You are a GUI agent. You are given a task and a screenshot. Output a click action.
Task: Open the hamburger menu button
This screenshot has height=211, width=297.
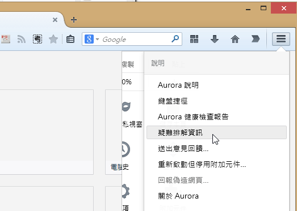[x=281, y=39]
